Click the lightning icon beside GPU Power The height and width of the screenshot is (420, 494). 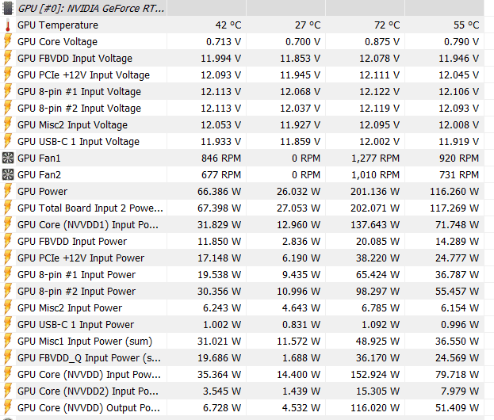click(8, 192)
